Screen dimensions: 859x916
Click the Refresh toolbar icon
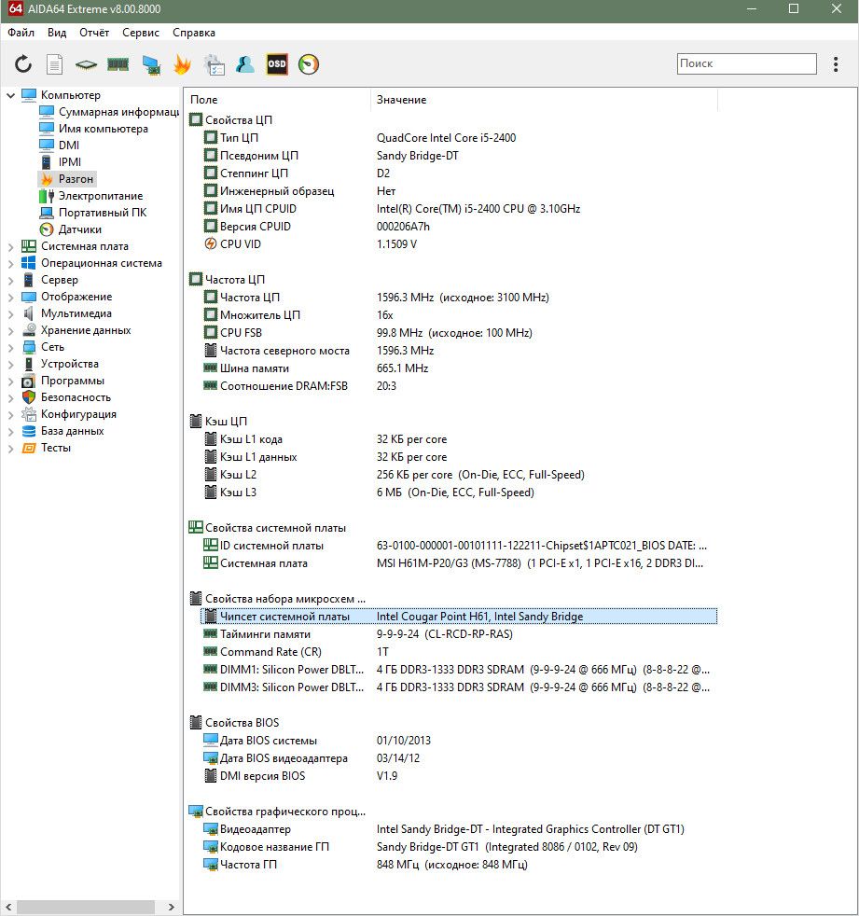(23, 63)
